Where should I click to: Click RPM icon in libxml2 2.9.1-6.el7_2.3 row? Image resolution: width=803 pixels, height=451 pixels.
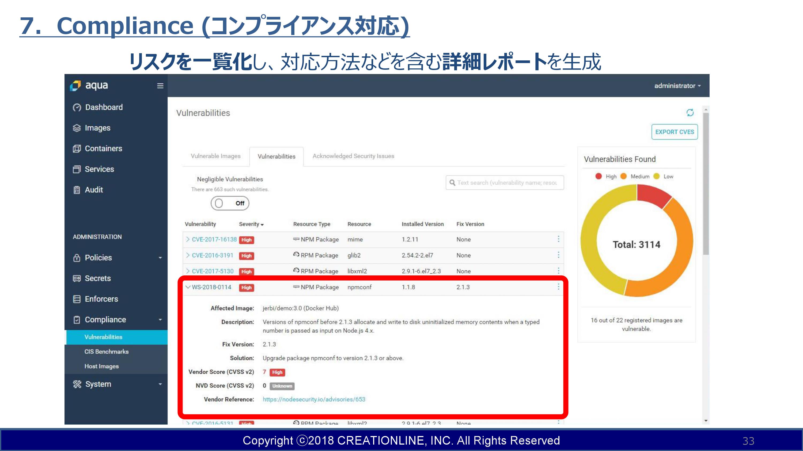click(296, 270)
